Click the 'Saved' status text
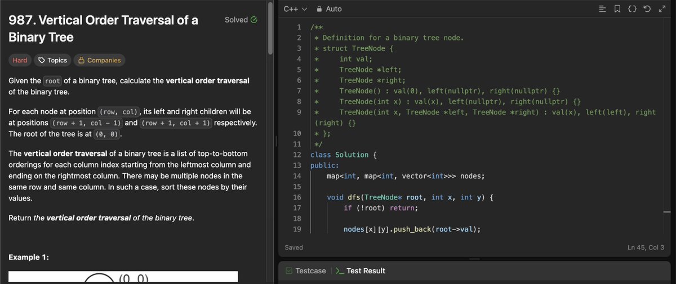Image resolution: width=676 pixels, height=284 pixels. point(293,247)
